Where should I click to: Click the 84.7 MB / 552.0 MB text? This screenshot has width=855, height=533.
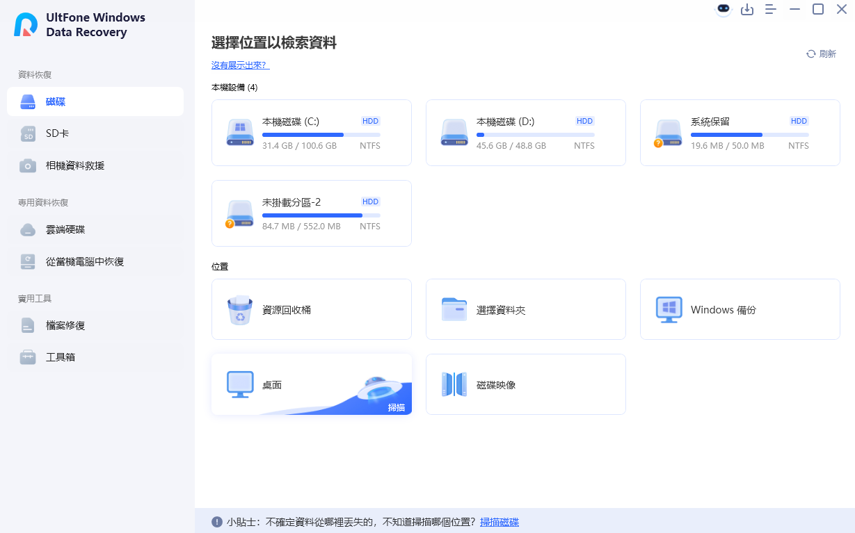(301, 227)
